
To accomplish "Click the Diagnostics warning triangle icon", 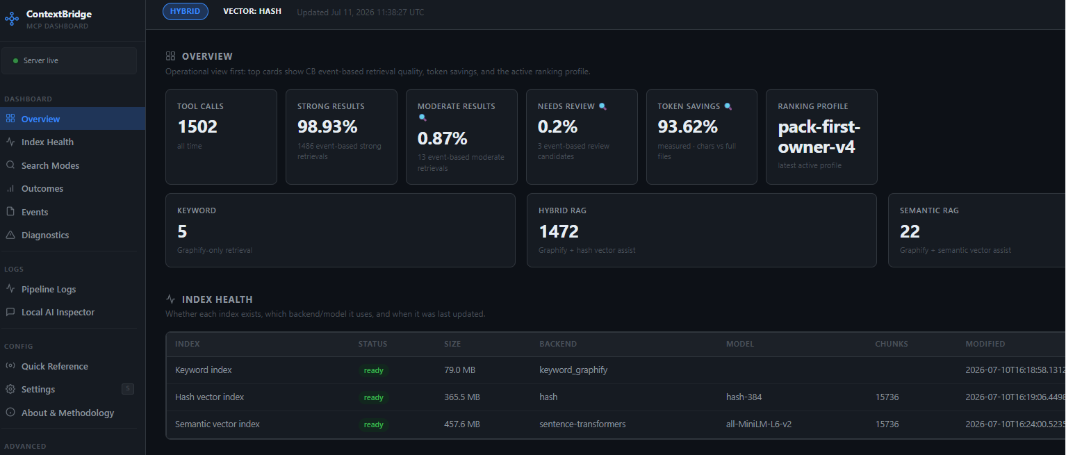I will (10, 235).
